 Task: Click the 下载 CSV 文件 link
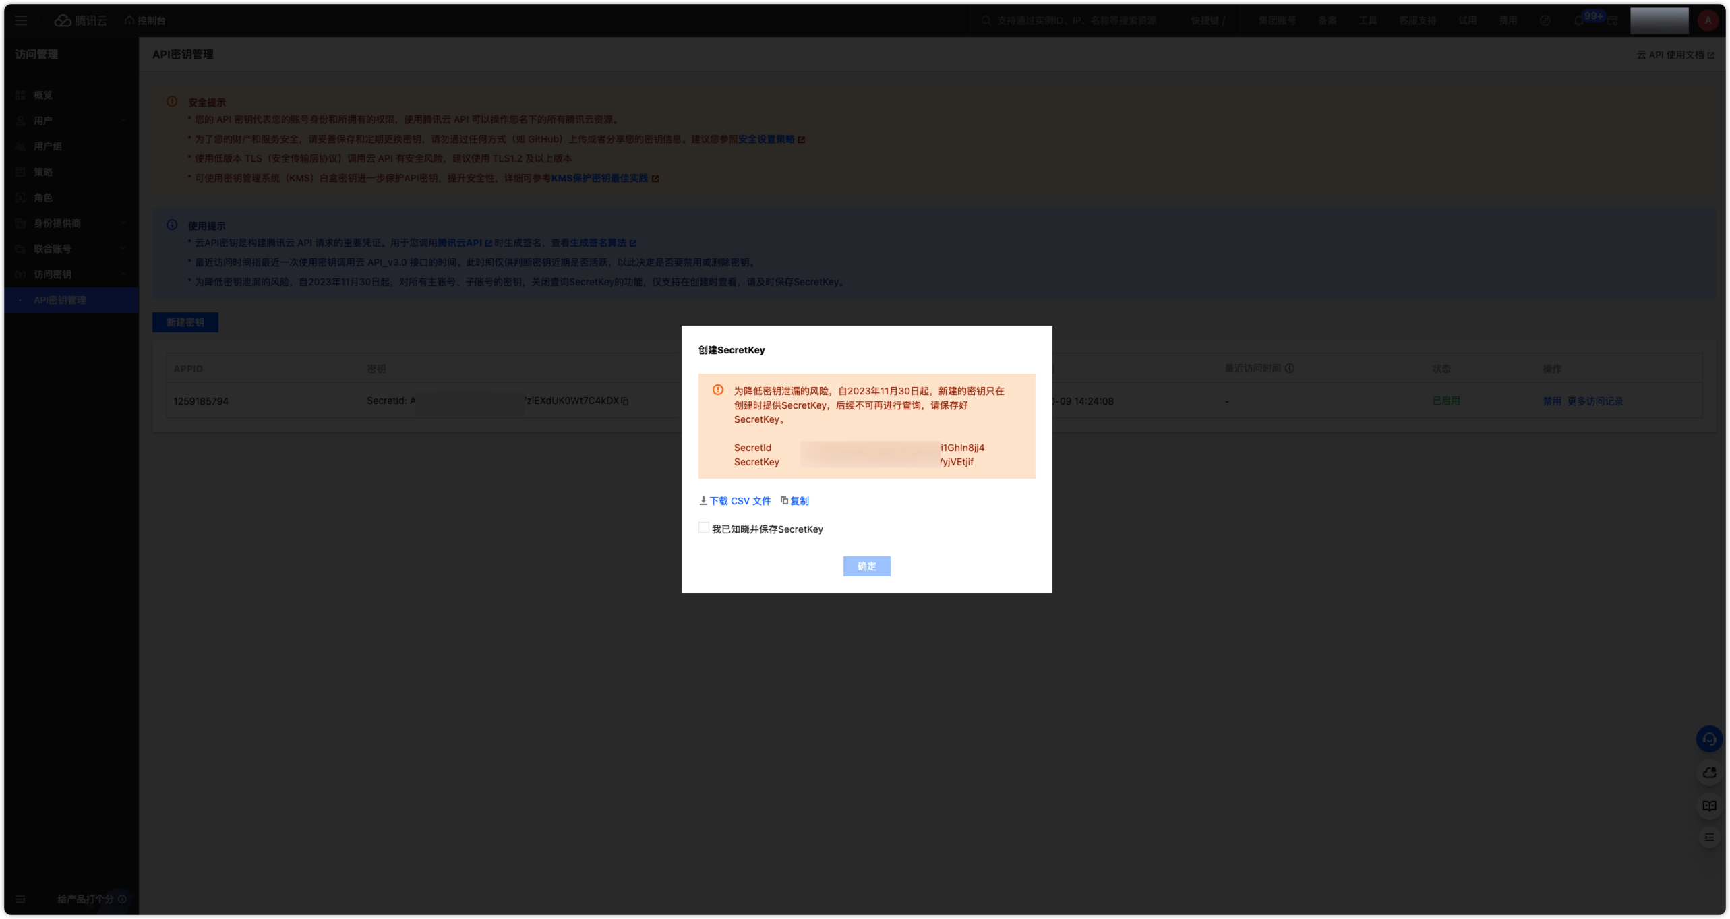740,500
